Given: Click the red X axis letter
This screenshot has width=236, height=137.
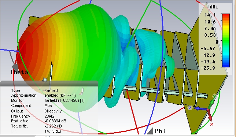Looking at the screenshot, I should 212,125.
